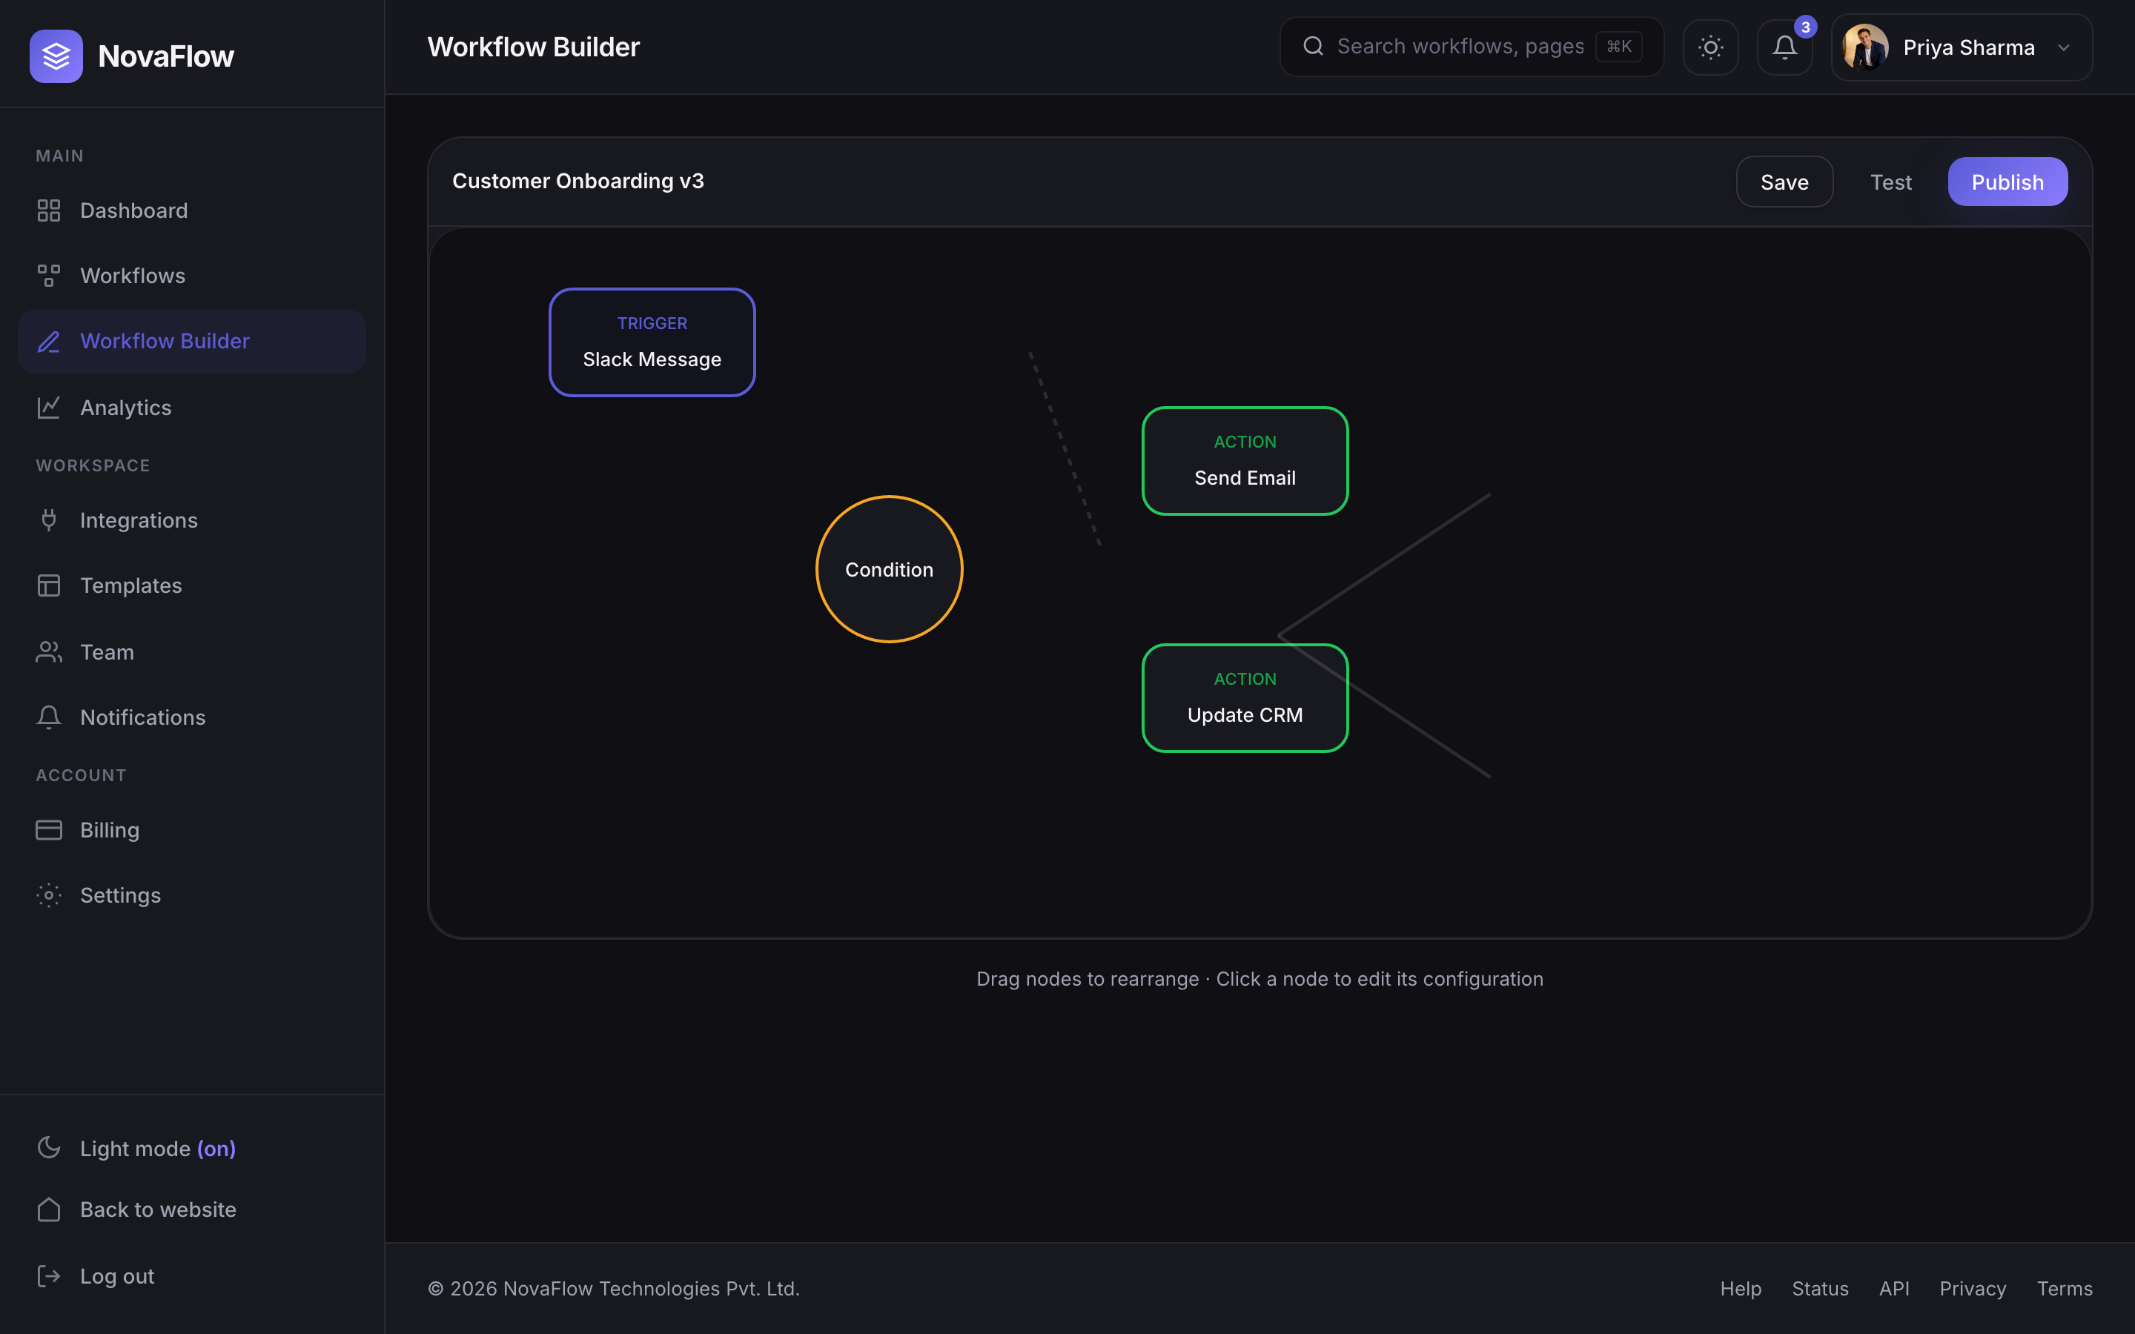Click the Analytics chart icon

(48, 407)
